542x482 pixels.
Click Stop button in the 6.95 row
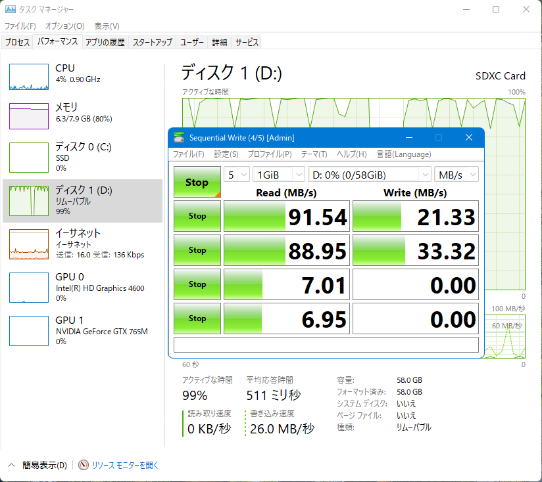197,318
